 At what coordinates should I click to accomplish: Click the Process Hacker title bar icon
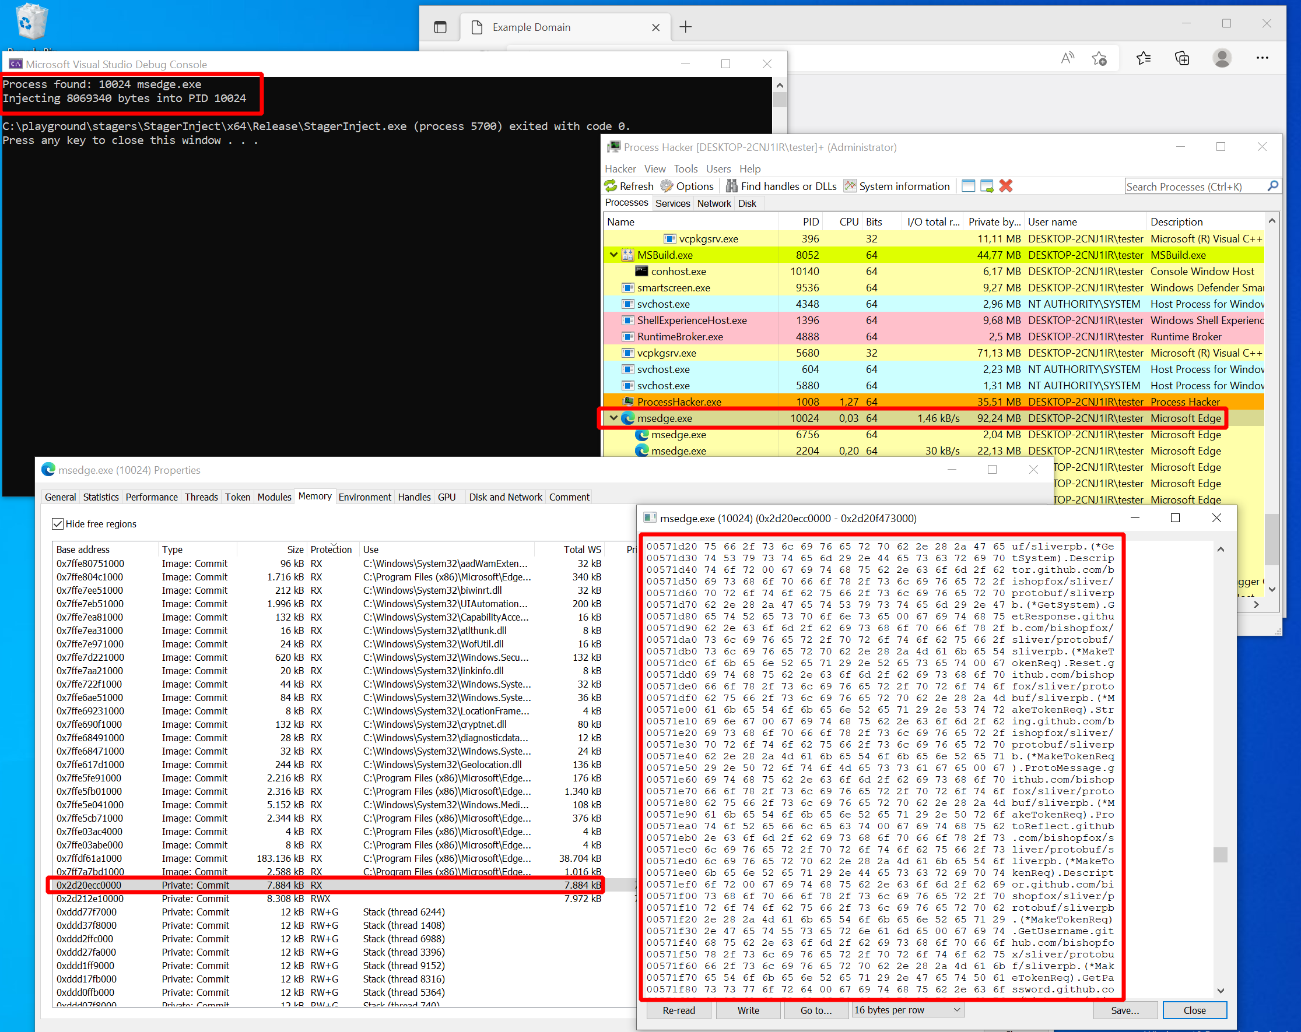[x=613, y=147]
